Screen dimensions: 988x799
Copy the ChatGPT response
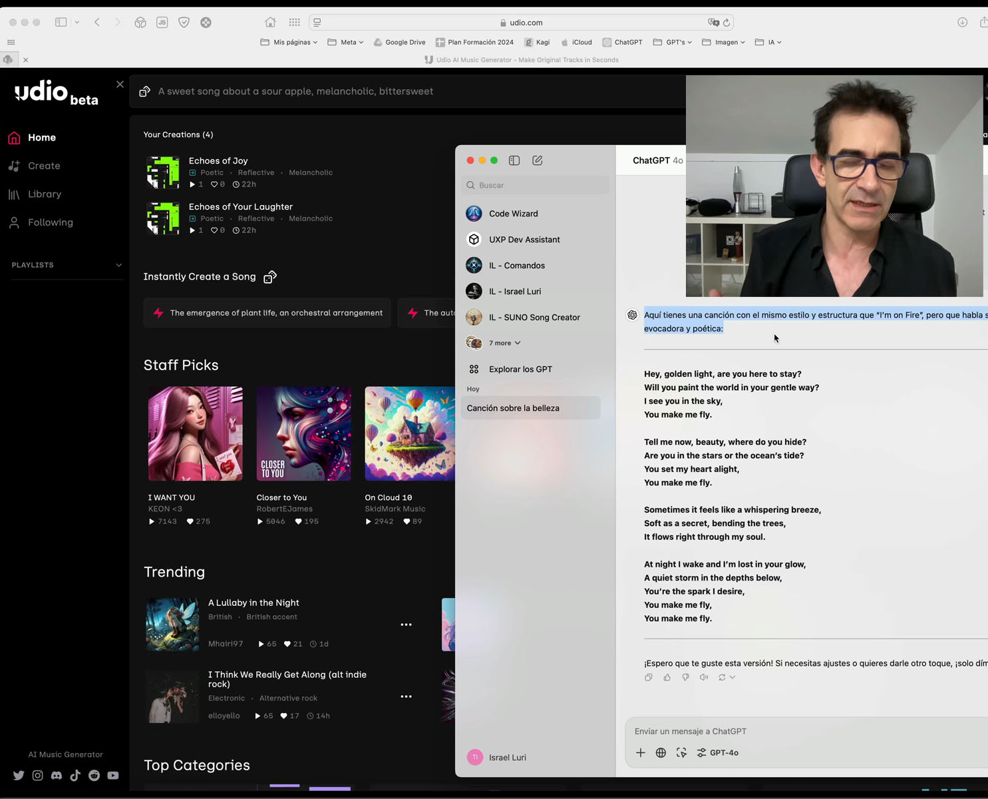click(x=649, y=678)
